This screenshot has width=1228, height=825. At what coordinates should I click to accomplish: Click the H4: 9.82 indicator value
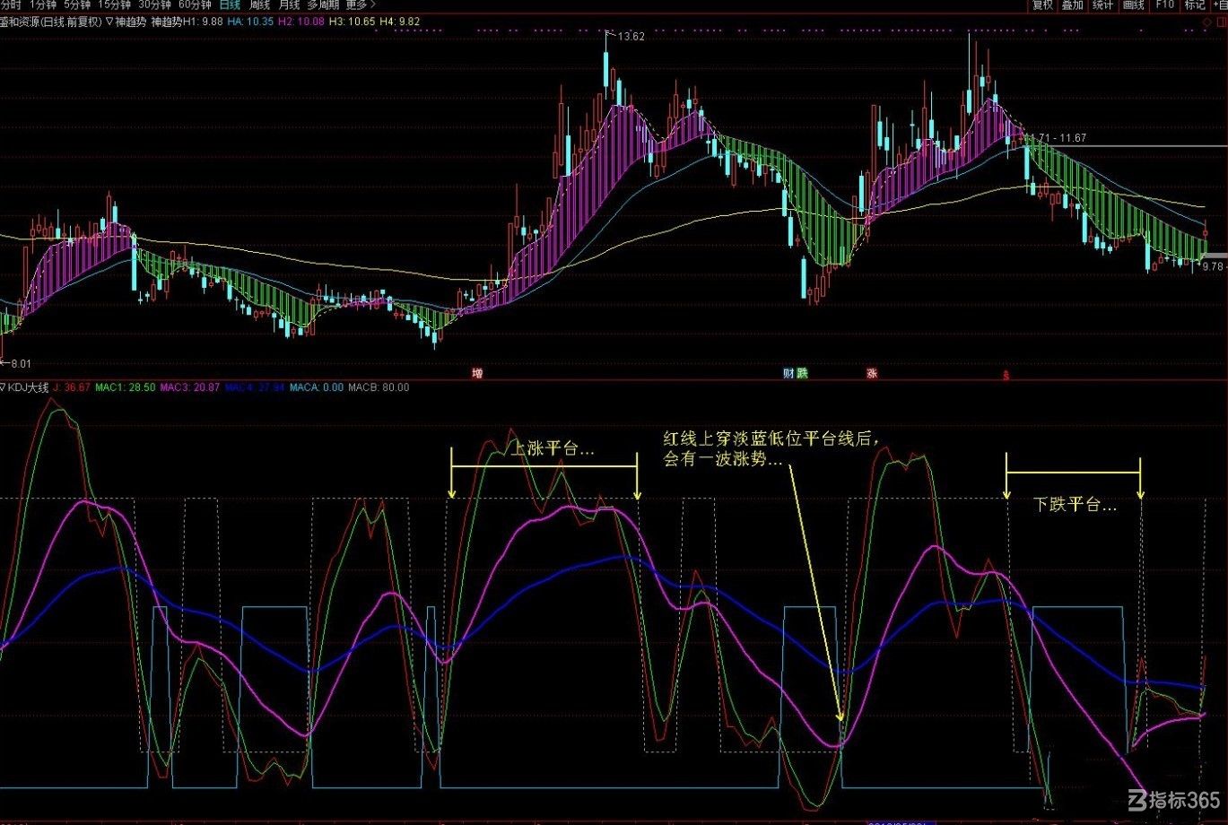tap(401, 21)
